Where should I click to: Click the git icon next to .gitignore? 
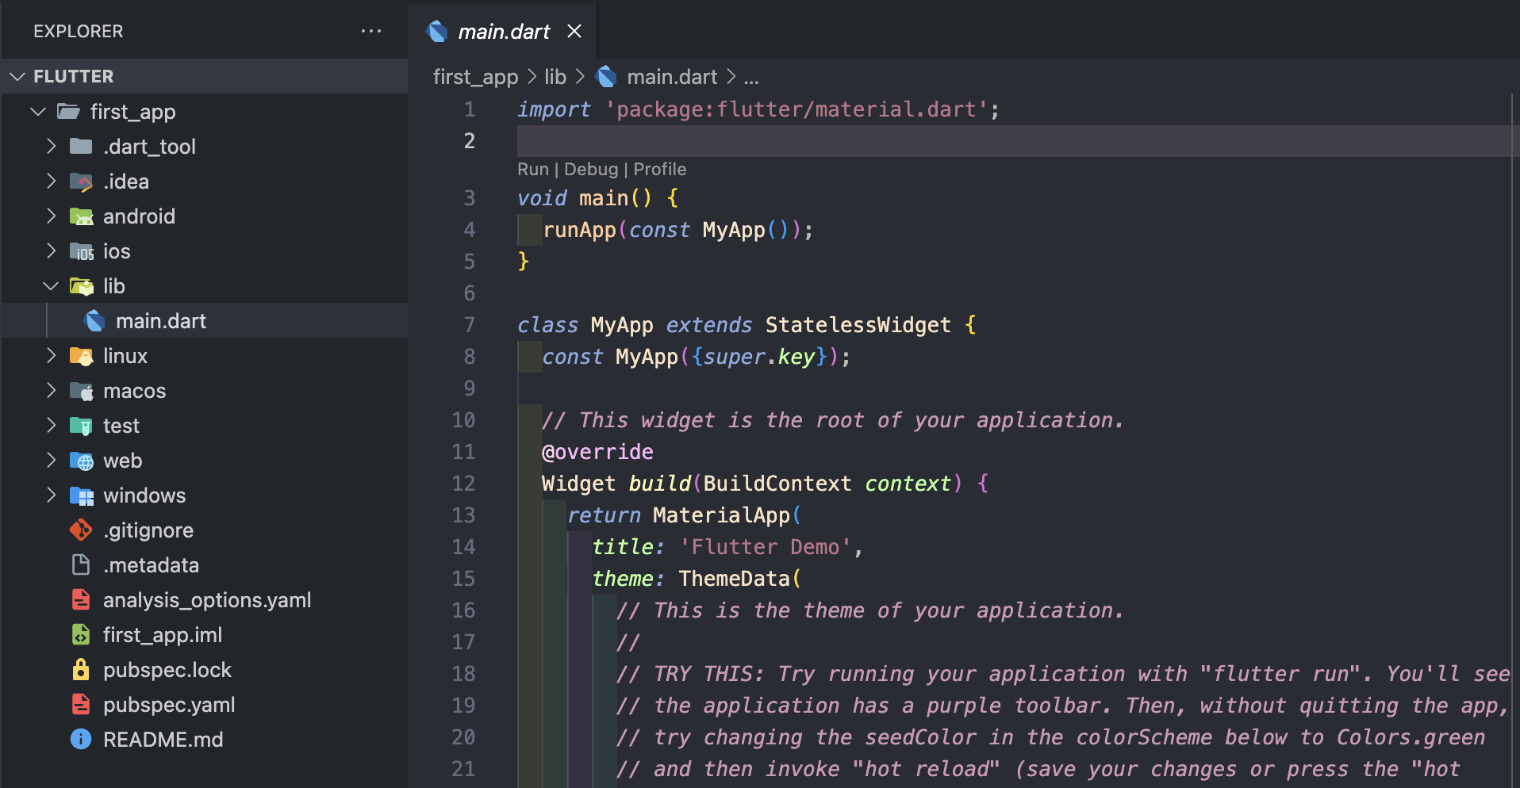pyautogui.click(x=81, y=530)
